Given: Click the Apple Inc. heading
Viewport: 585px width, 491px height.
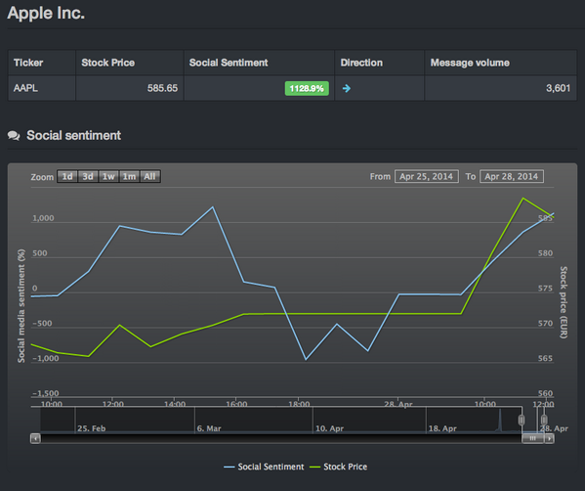Looking at the screenshot, I should (x=46, y=14).
